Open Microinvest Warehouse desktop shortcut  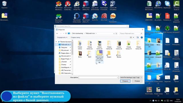[59, 6]
